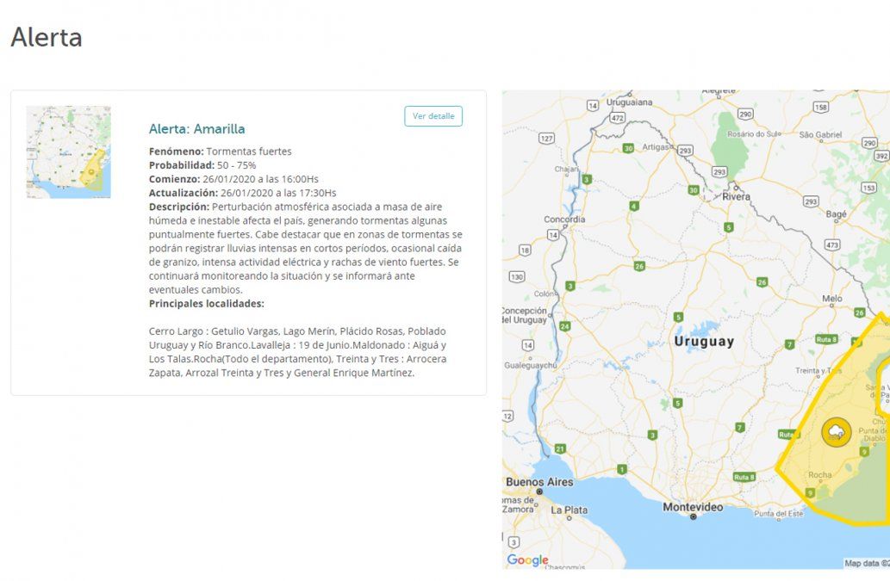Screen dimensions: 890x581
Task: Click the "Uruguay" country label on map
Action: click(704, 342)
